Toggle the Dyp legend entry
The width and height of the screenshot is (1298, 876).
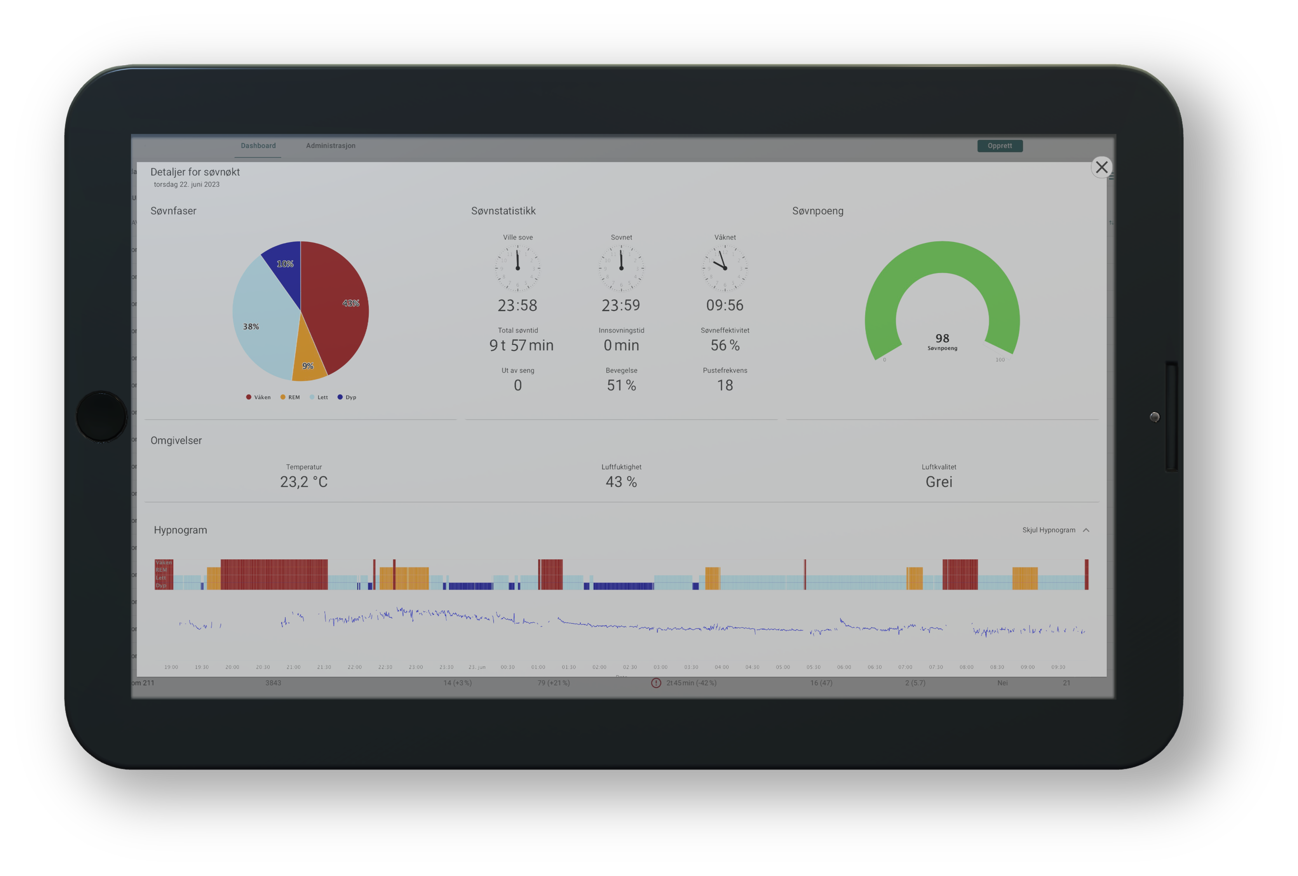[346, 397]
